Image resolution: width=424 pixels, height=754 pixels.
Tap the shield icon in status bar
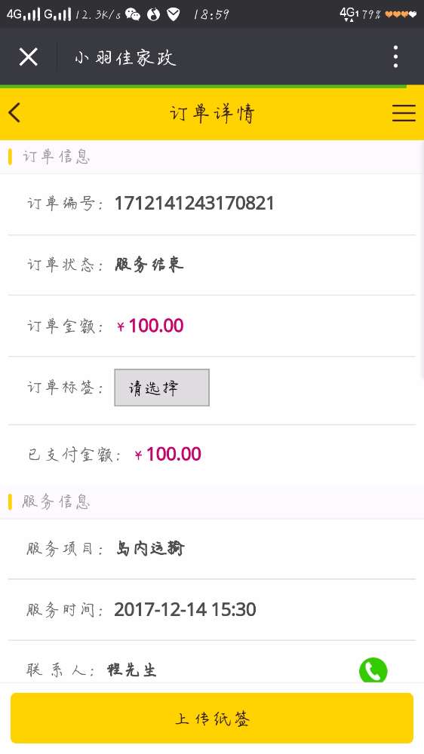click(174, 15)
